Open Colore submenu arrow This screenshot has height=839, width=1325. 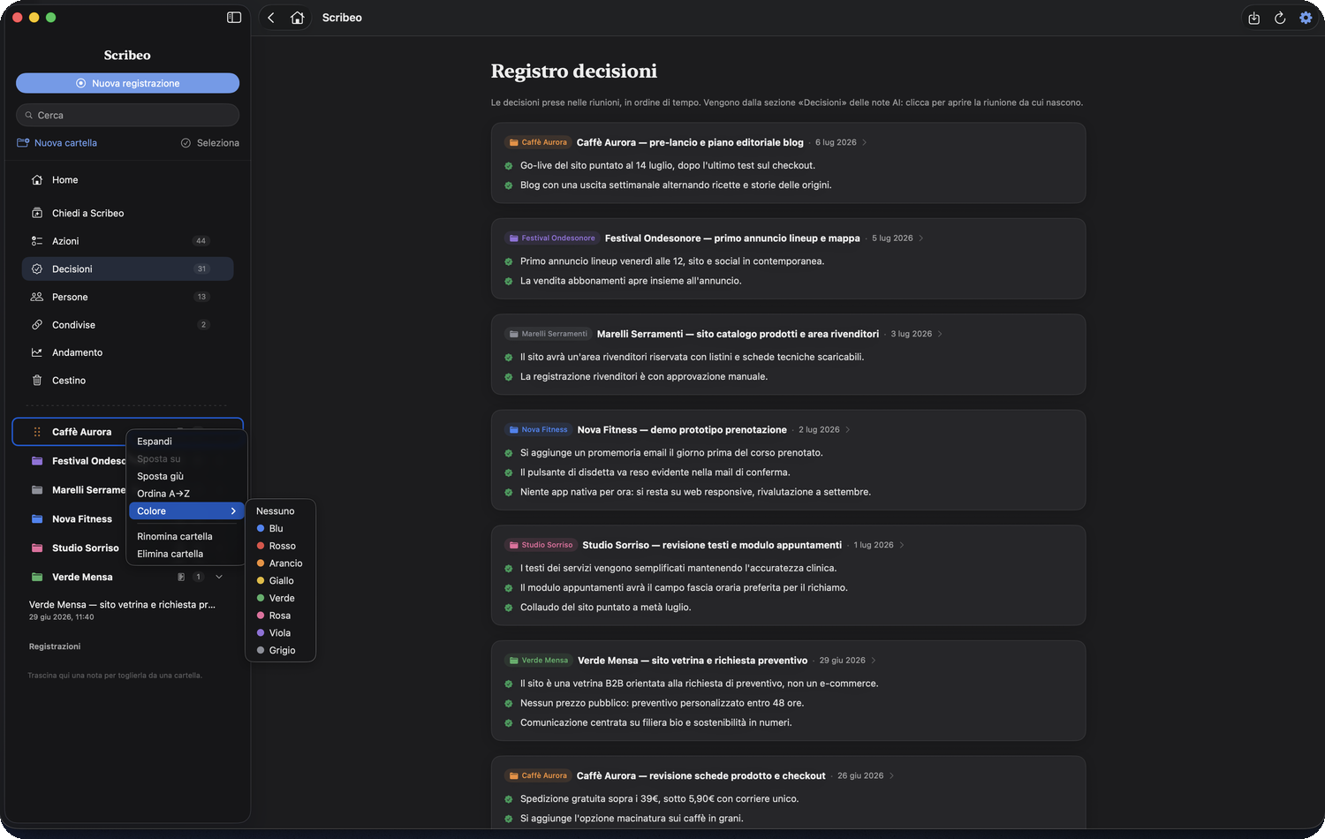point(233,511)
